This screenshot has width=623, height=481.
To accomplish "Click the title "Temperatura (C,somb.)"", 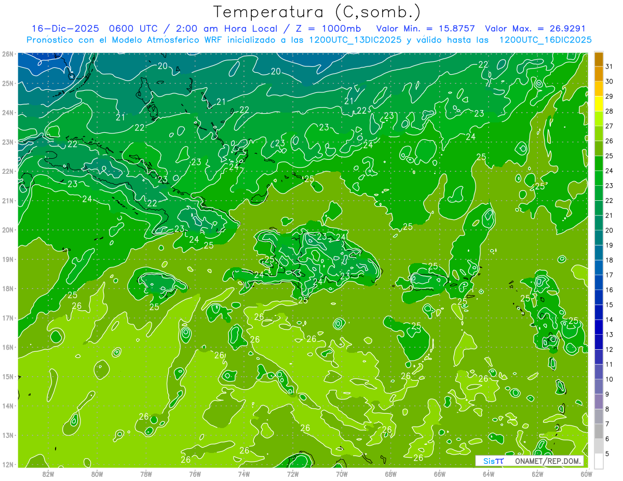I will (x=317, y=12).
